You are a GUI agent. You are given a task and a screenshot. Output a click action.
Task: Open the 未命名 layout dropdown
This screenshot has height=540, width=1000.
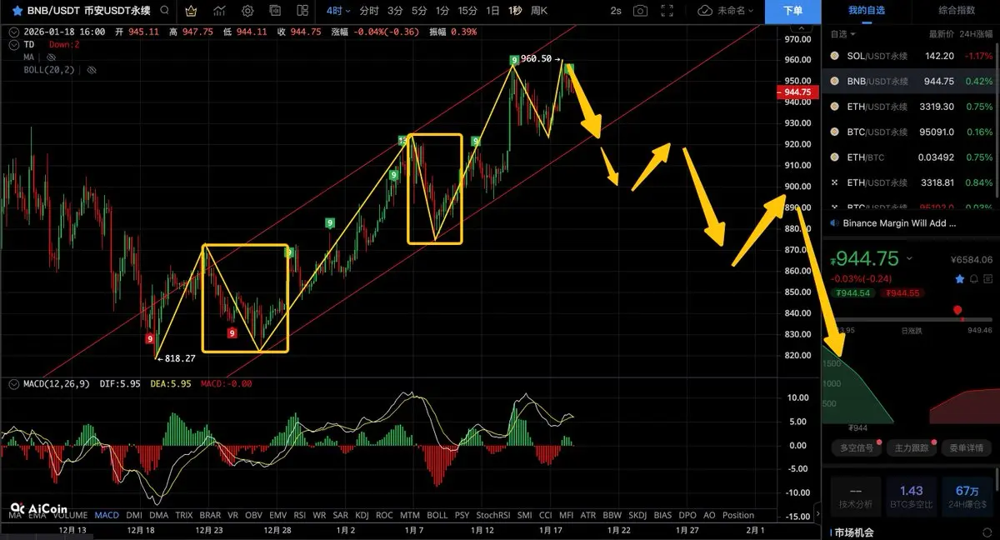[x=733, y=11]
